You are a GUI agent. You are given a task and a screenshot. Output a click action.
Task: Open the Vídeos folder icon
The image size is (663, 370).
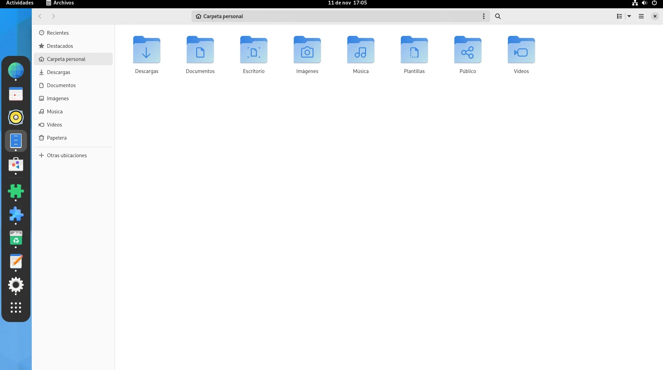pos(521,50)
